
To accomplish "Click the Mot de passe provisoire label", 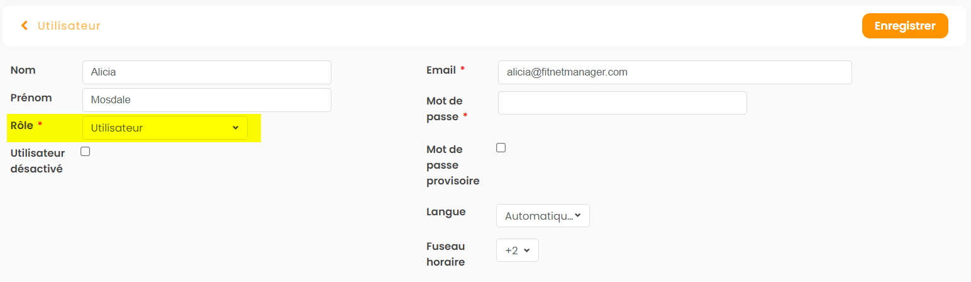I will tap(453, 165).
